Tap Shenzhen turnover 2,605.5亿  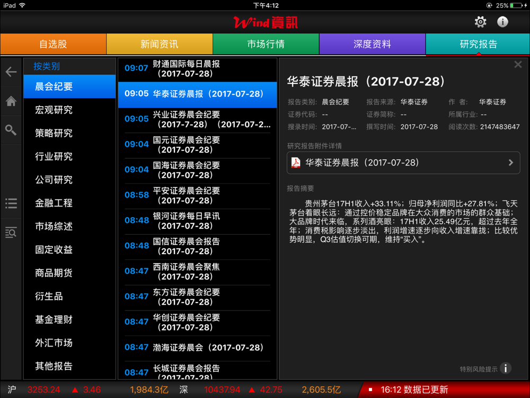click(321, 390)
